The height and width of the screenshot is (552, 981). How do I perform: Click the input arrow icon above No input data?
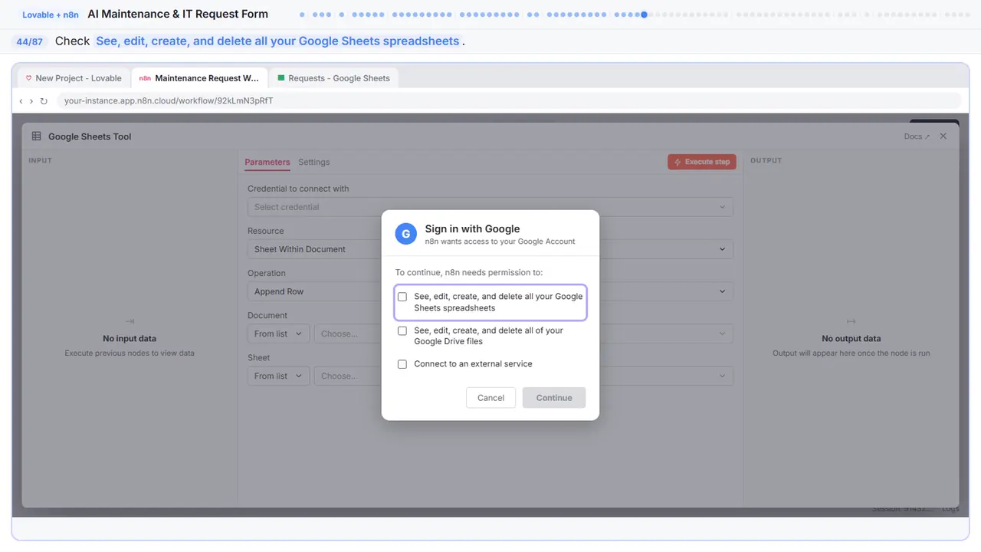coord(130,321)
